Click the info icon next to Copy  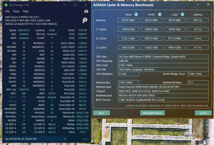tap(182, 14)
